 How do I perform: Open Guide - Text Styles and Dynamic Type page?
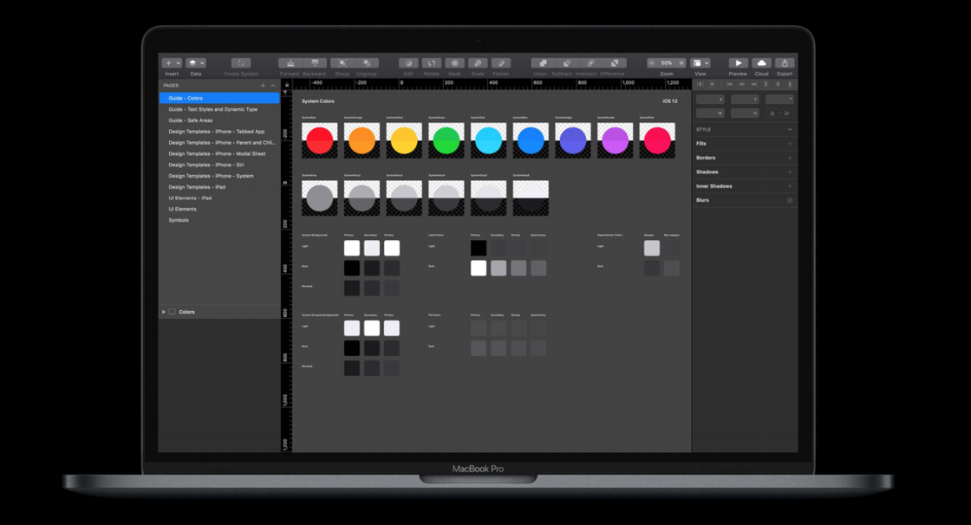pos(219,109)
